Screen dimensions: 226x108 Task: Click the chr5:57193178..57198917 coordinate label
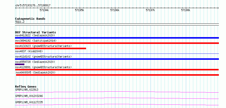click(x=33, y=6)
